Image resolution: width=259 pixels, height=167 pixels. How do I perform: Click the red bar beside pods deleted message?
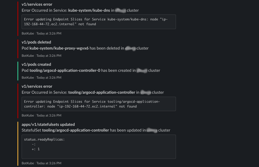(18, 49)
